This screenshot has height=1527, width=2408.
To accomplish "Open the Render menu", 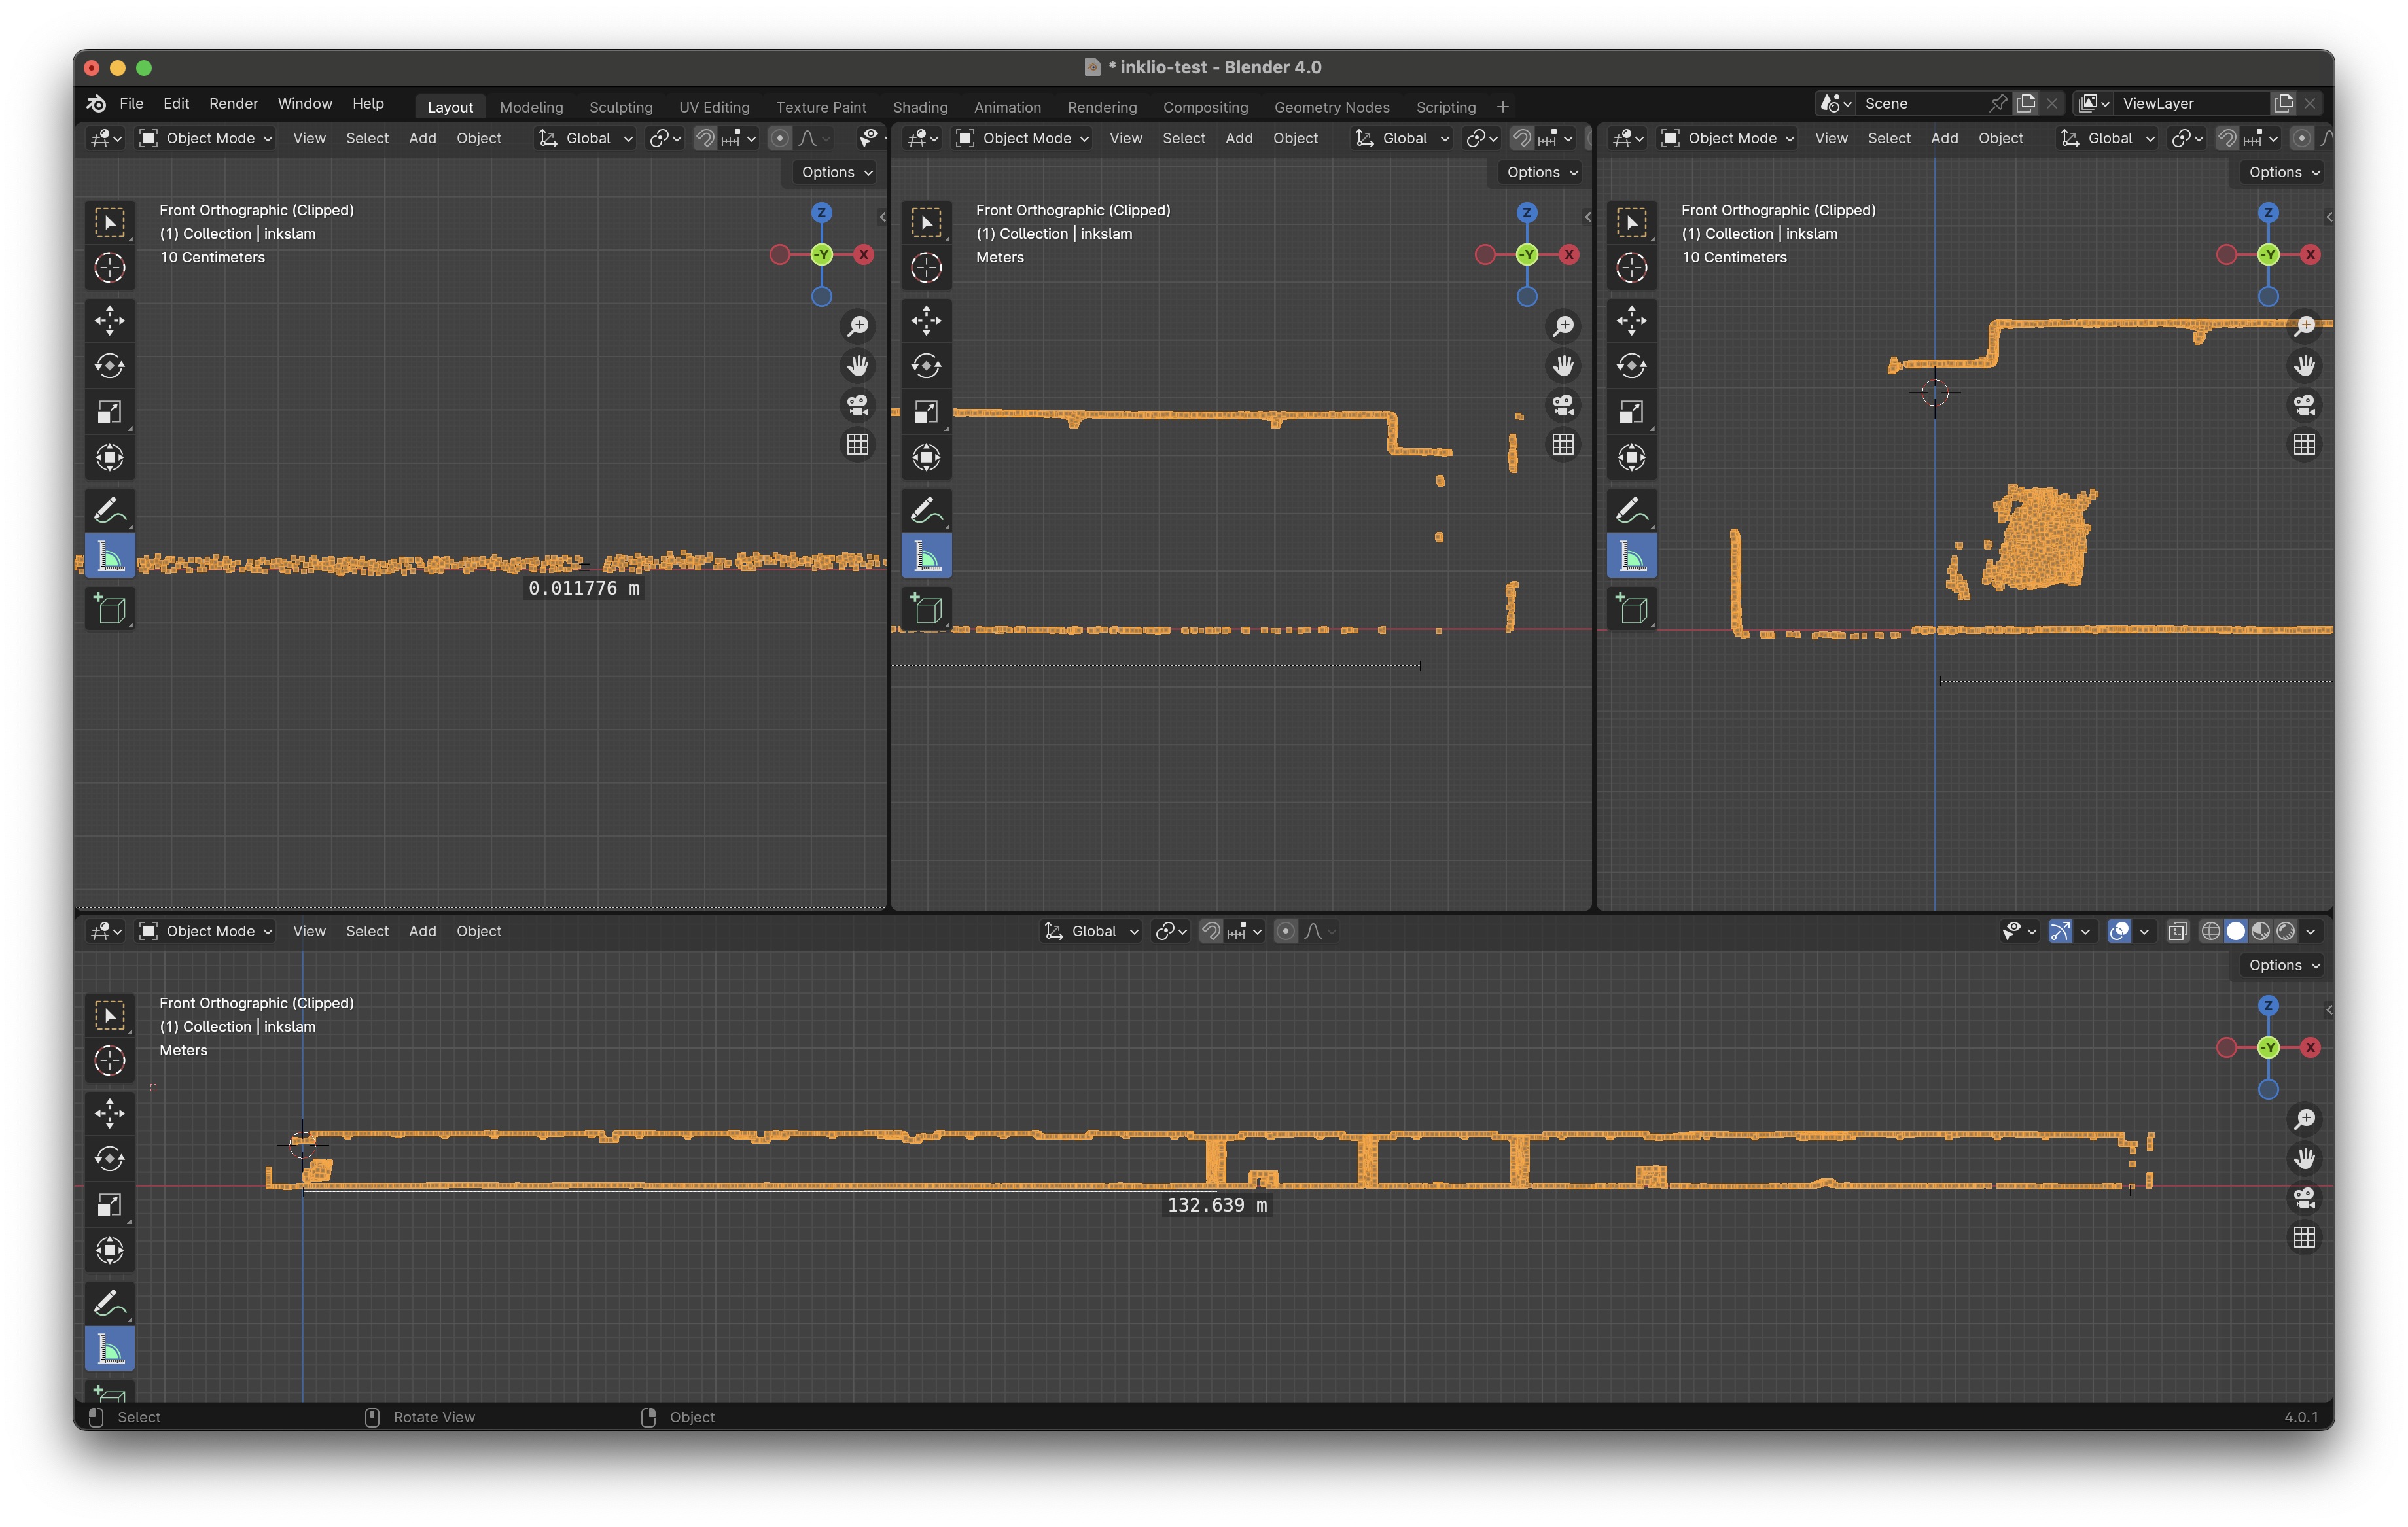I will pos(233,103).
